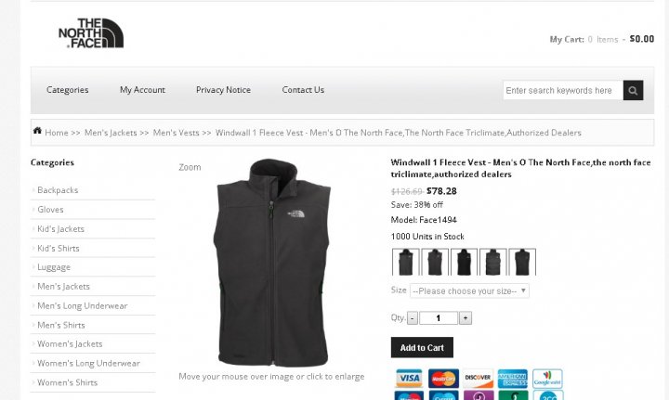
Task: Select the second vest thumbnail
Action: [435, 262]
